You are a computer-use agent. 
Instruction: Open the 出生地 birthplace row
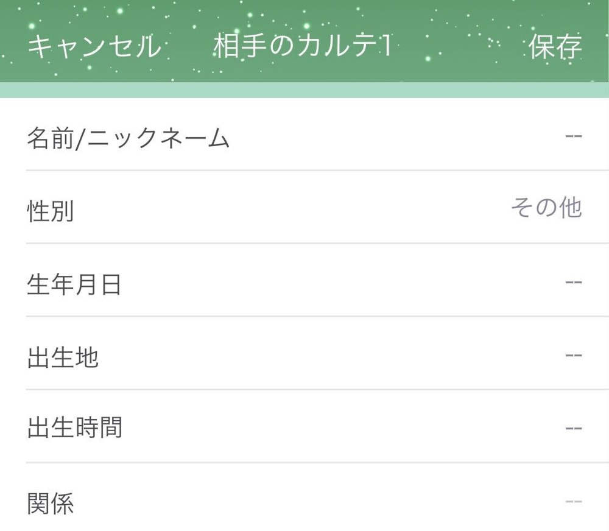pos(304,353)
